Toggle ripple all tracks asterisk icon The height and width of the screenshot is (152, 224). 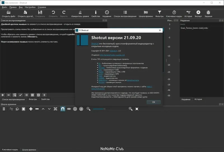pos(81,109)
